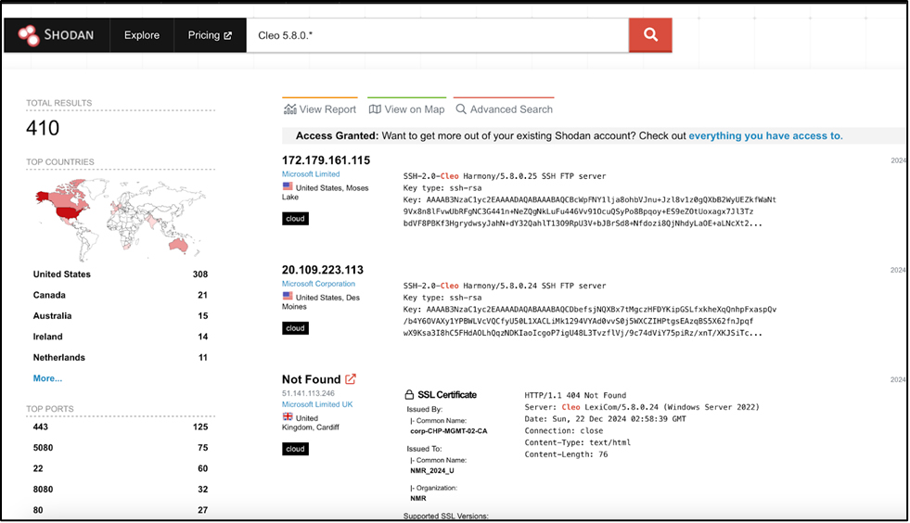Click the View on Map icon
This screenshot has width=910, height=523.
pyautogui.click(x=375, y=109)
